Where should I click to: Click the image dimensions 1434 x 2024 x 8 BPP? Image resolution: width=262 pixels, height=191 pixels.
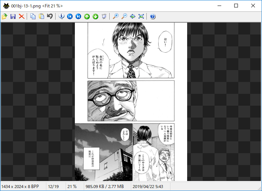click(20, 187)
